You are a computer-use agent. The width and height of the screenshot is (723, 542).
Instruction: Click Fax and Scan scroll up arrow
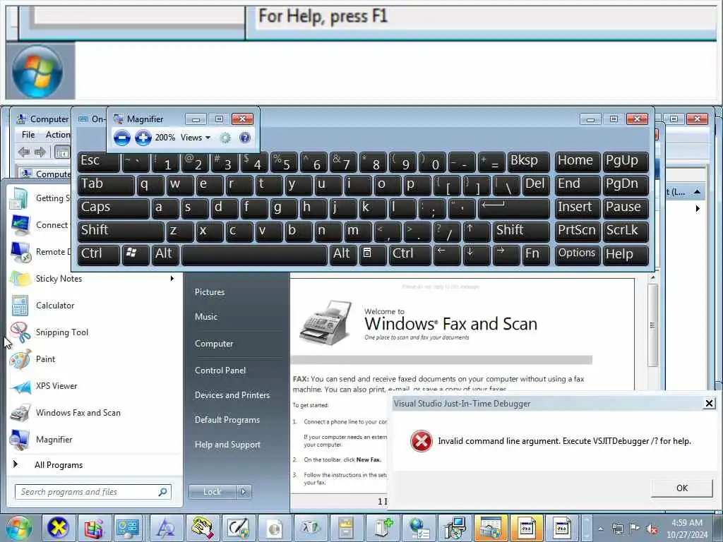[652, 278]
